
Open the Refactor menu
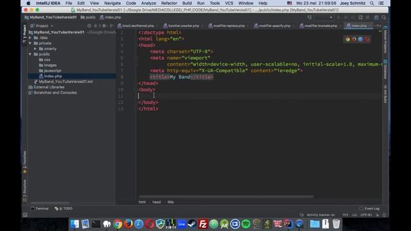click(169, 3)
